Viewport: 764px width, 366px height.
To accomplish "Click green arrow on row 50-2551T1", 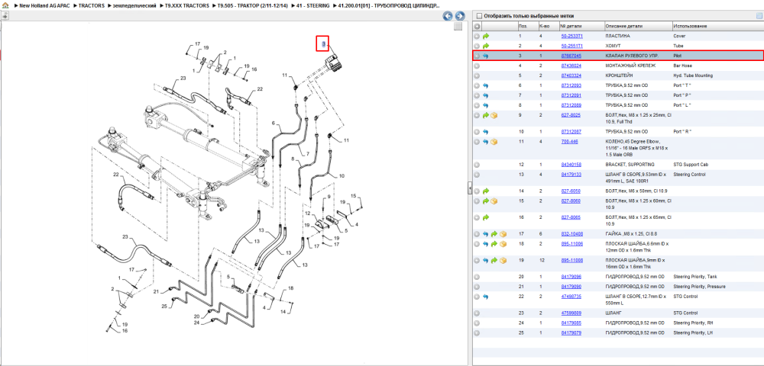I will click(x=486, y=46).
